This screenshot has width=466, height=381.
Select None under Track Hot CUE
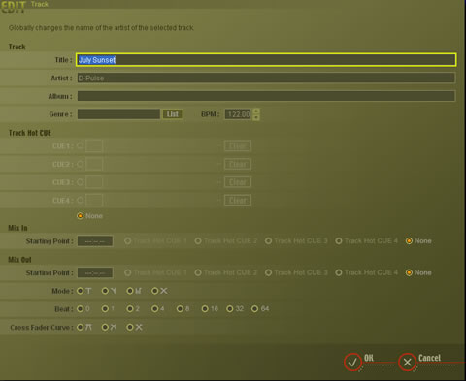81,216
